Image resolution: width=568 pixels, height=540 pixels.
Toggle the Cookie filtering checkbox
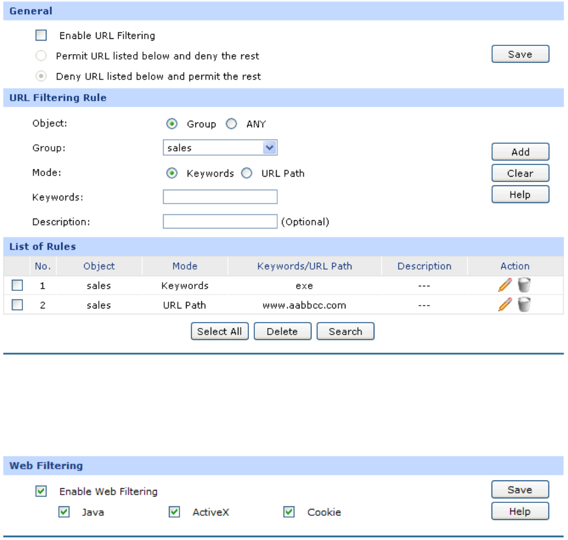coord(289,512)
